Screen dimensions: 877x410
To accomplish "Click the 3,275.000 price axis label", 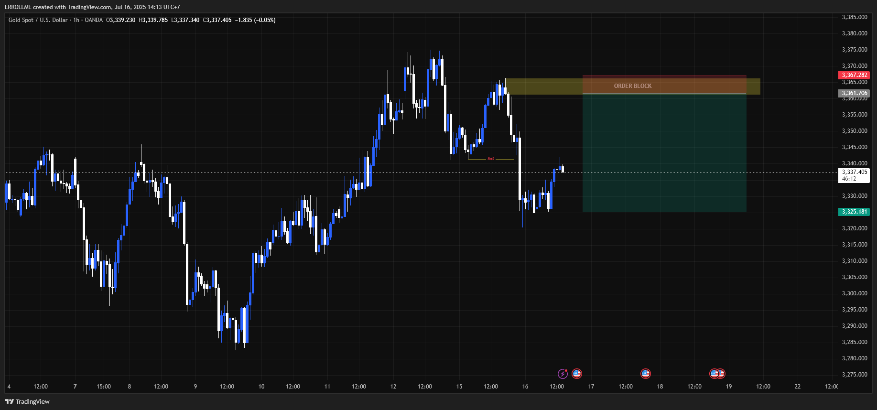I will pyautogui.click(x=855, y=375).
